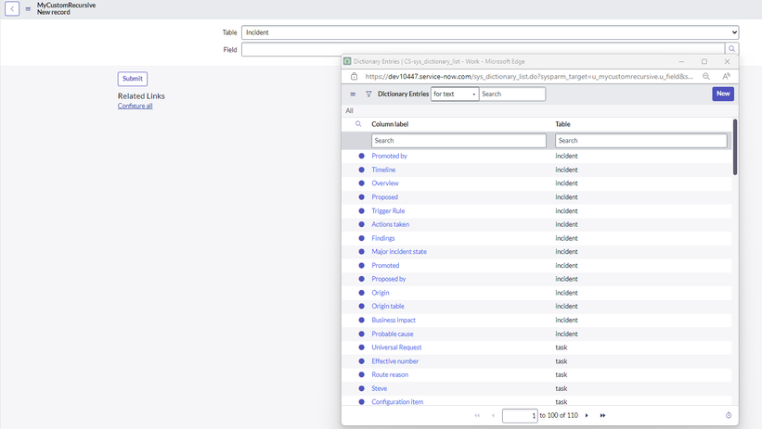Click the Field lookup magnifier icon
The image size is (762, 429).
(731, 49)
